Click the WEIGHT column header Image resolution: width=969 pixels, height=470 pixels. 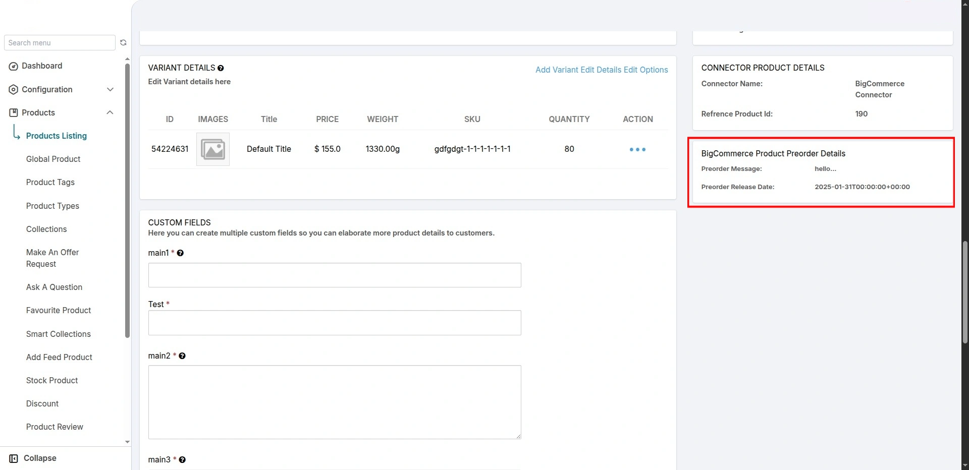pos(383,120)
